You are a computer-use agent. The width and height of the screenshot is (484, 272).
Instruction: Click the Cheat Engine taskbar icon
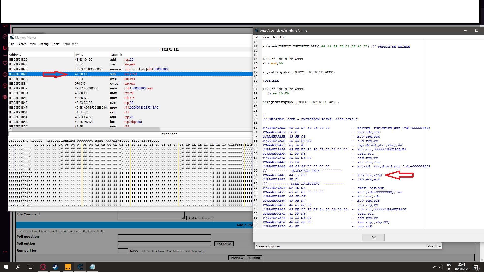[x=80, y=267]
